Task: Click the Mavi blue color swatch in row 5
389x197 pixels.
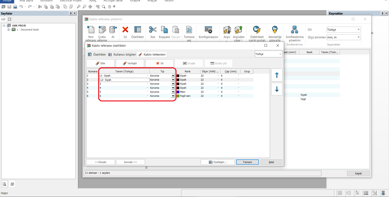Action: [178, 92]
